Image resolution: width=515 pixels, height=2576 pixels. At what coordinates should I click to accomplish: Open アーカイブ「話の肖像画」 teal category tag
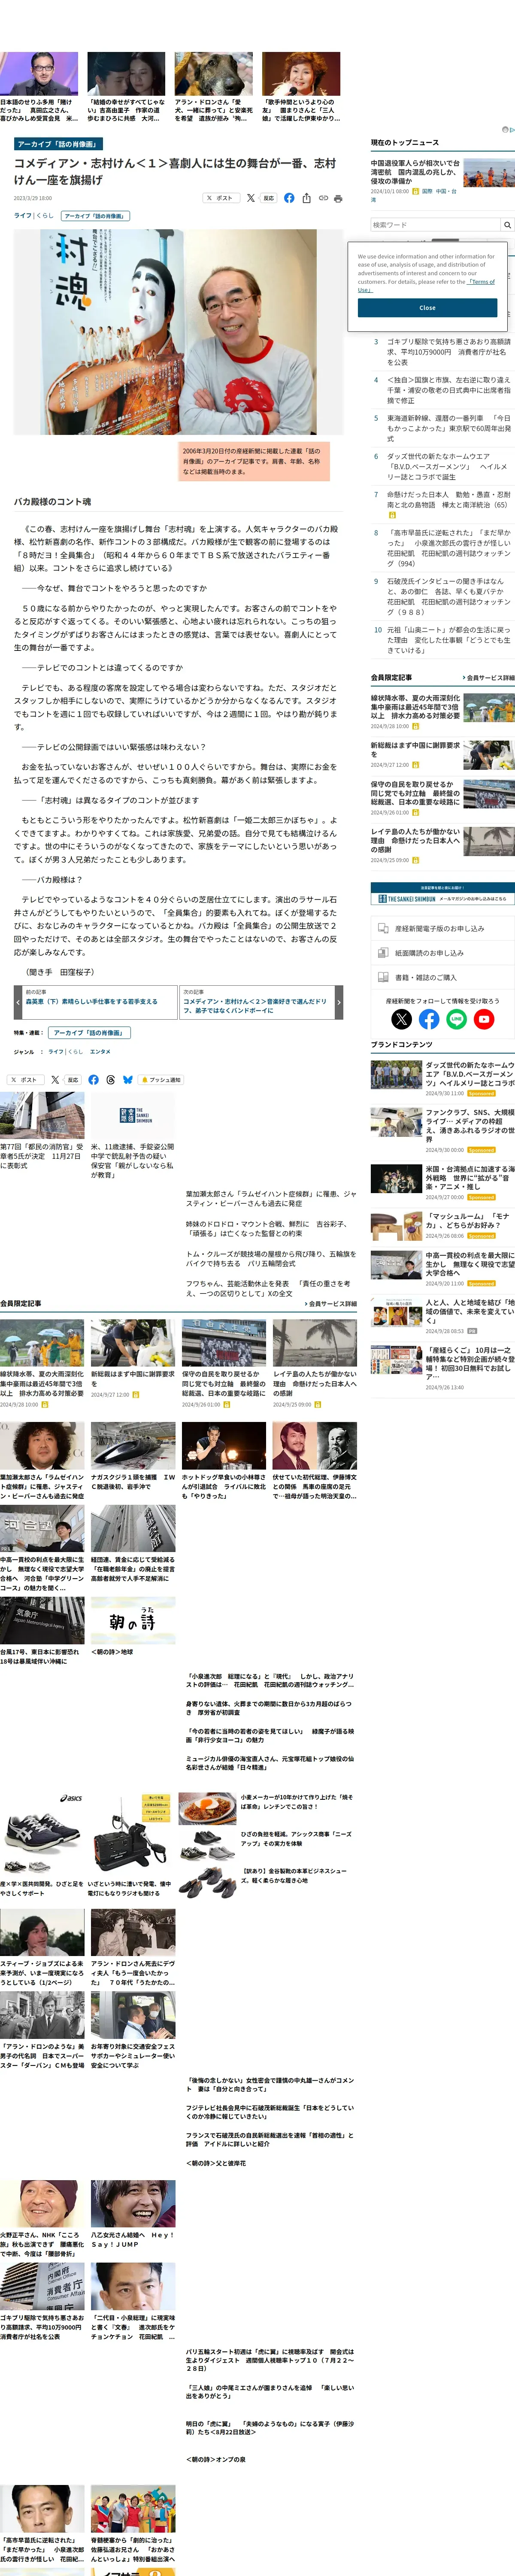[x=58, y=144]
